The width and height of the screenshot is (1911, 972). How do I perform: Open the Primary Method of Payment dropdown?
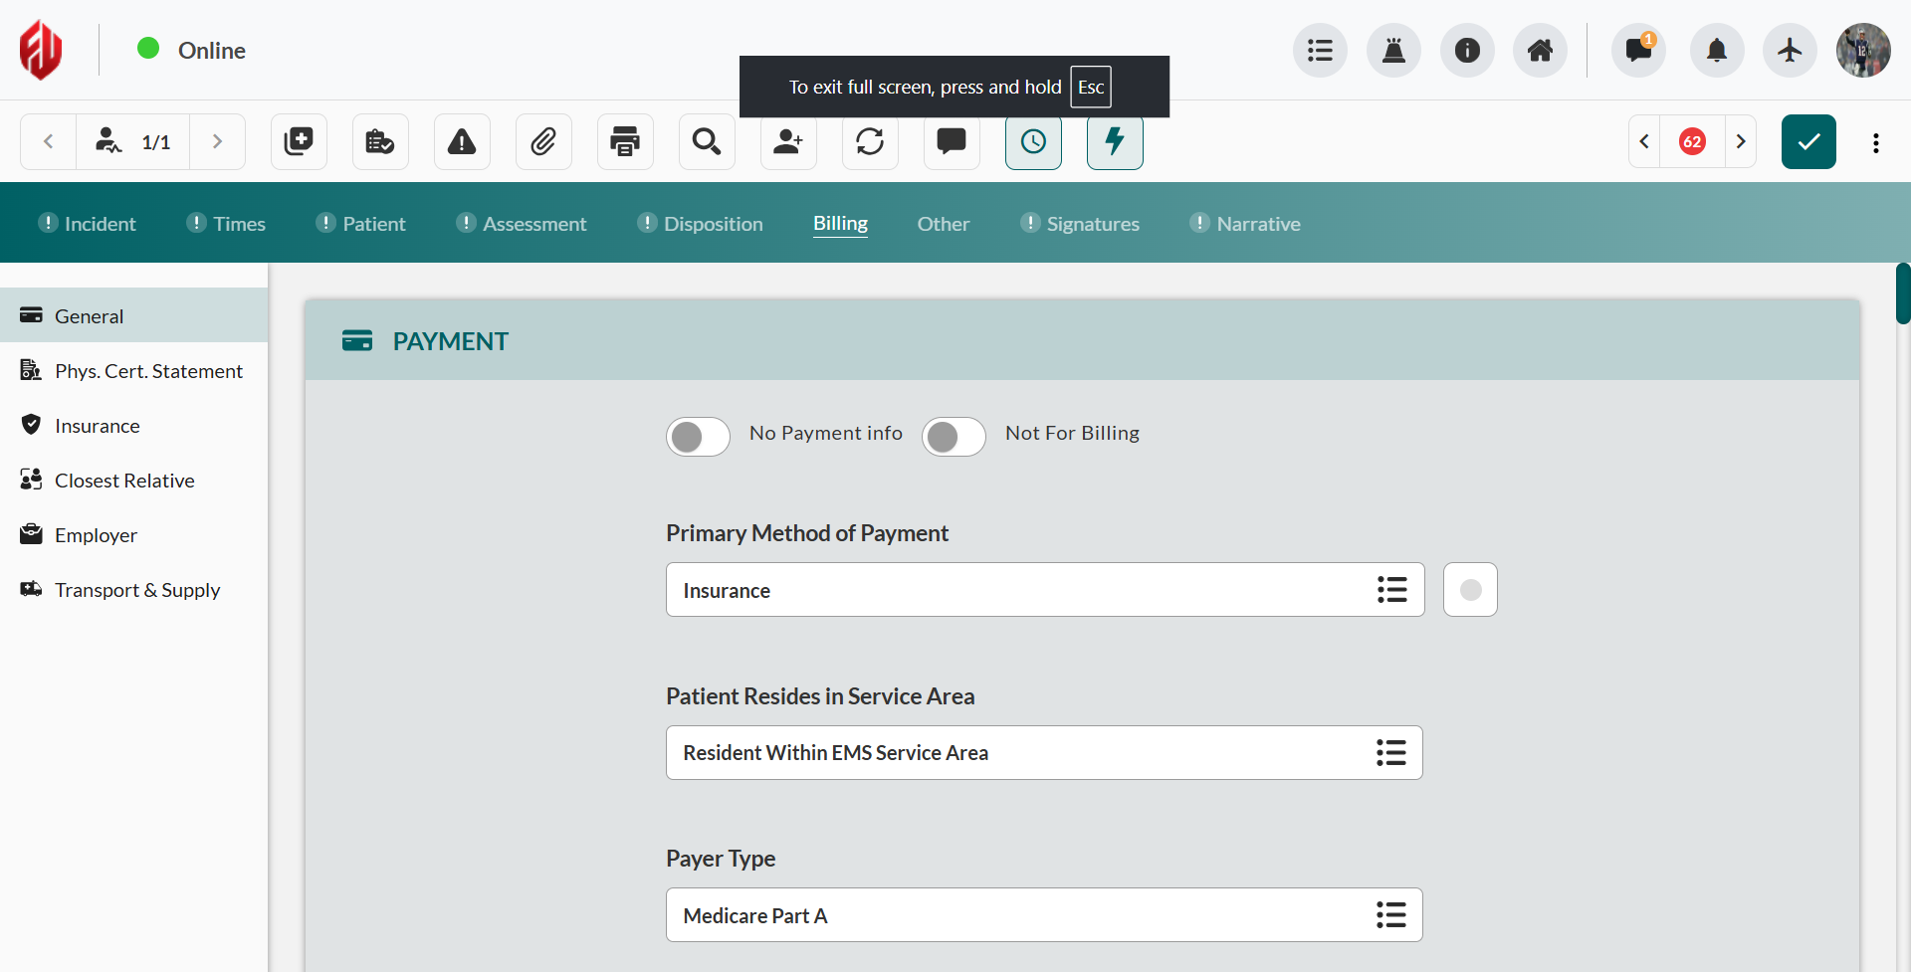click(1390, 590)
